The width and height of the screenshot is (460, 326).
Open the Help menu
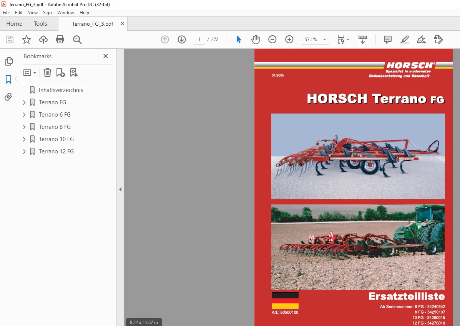click(x=84, y=13)
